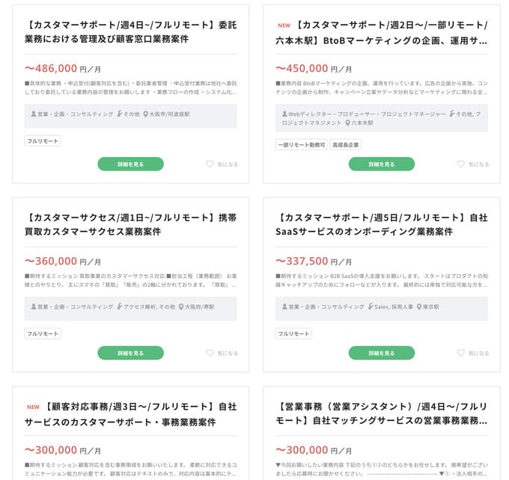The image size is (509, 480).
Task: Click location pin icon next to 東京駅
Action: [x=418, y=307]
